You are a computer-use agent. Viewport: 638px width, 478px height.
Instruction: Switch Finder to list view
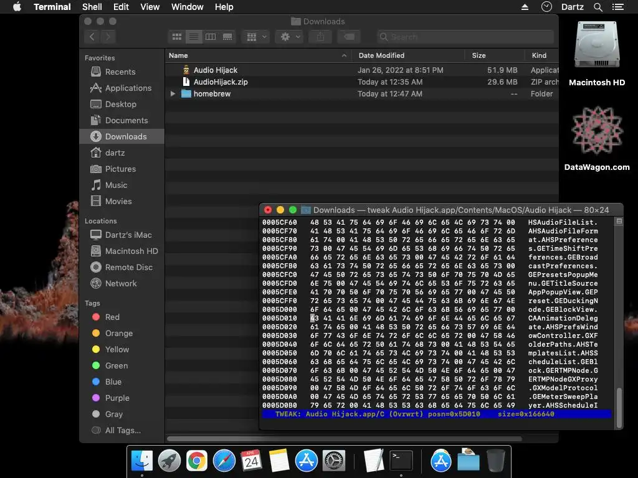(194, 37)
